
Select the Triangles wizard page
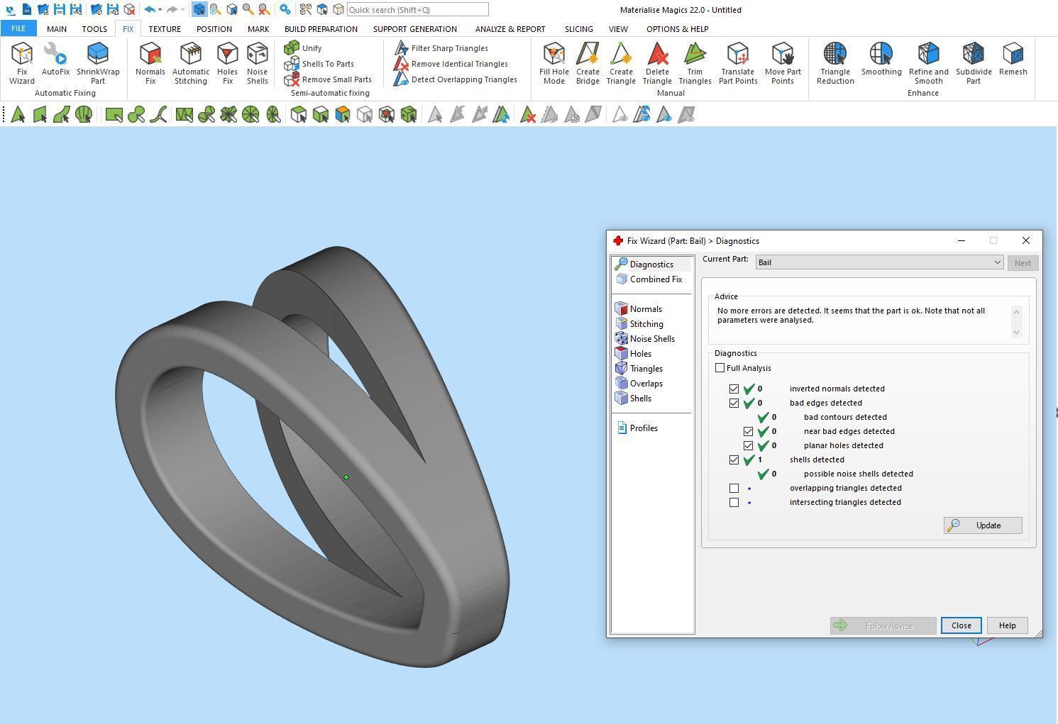click(x=639, y=369)
